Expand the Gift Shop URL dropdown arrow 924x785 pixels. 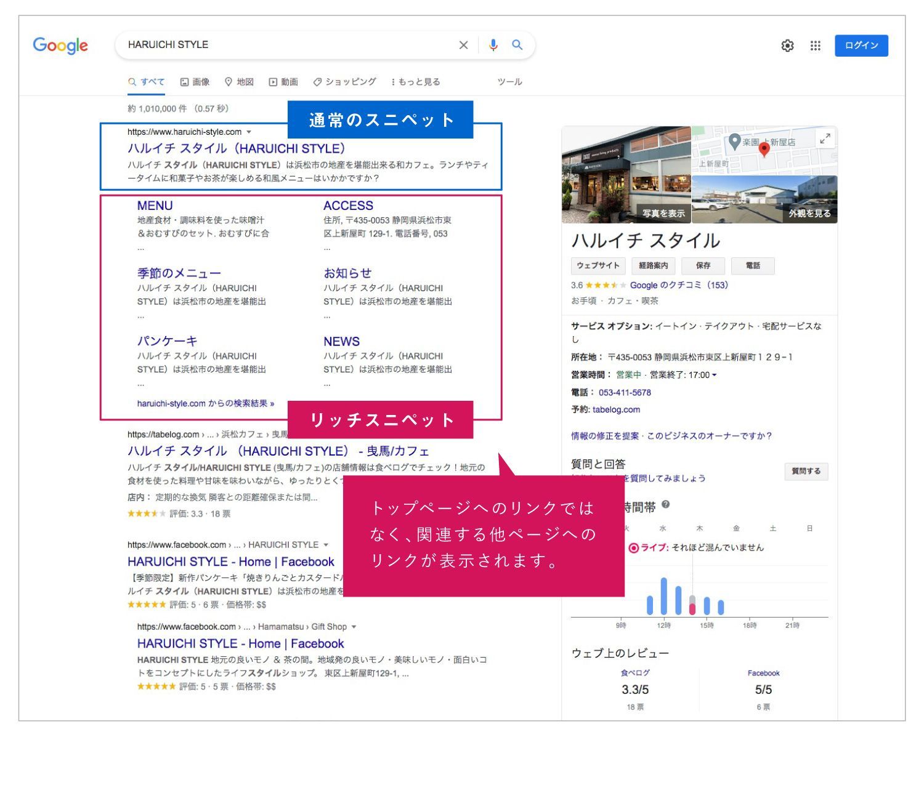point(354,627)
